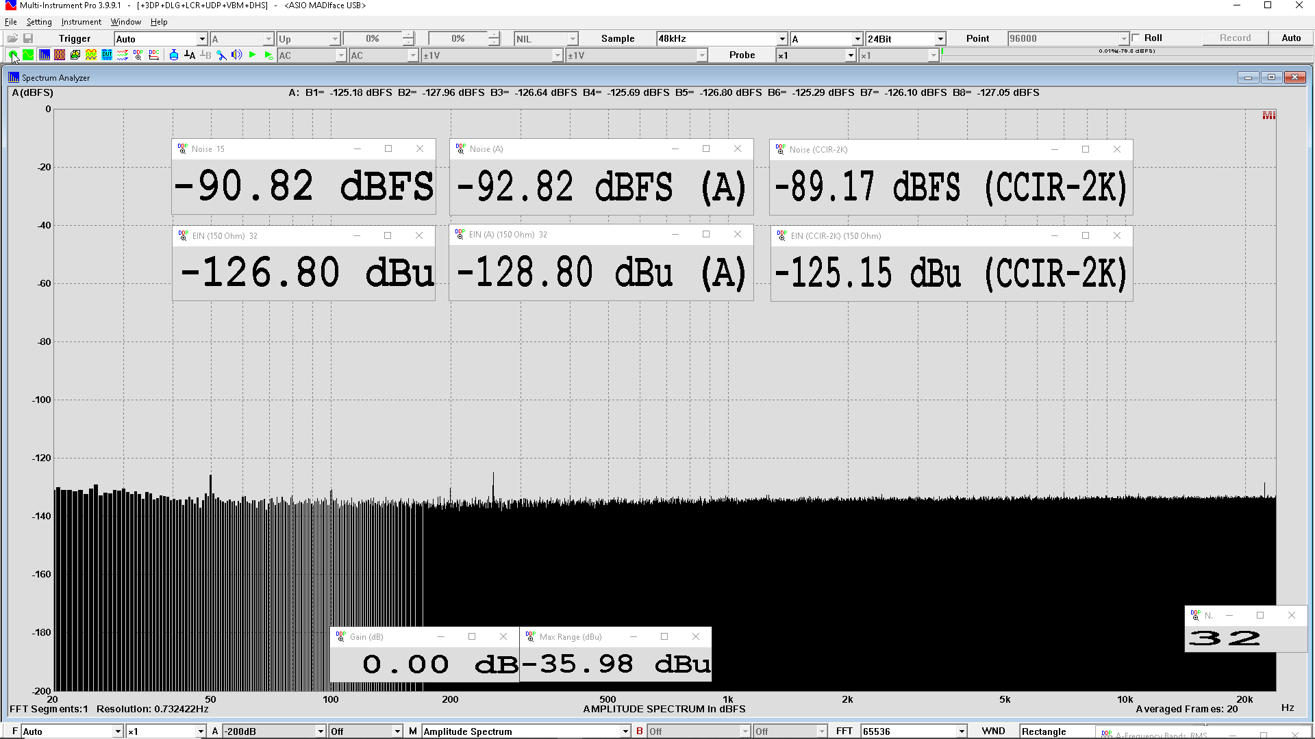
Task: Open the DDP Viewer
Action: (x=138, y=55)
